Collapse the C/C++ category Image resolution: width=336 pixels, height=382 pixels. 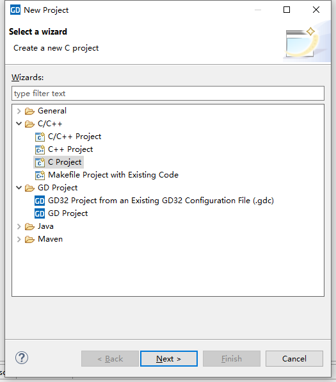coord(19,124)
